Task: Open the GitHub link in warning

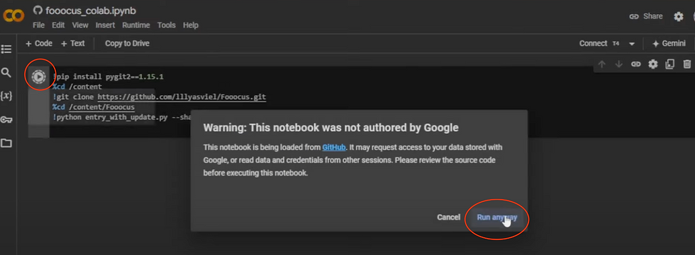Action: coord(334,147)
